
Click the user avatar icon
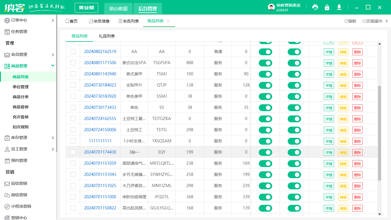point(271,7)
